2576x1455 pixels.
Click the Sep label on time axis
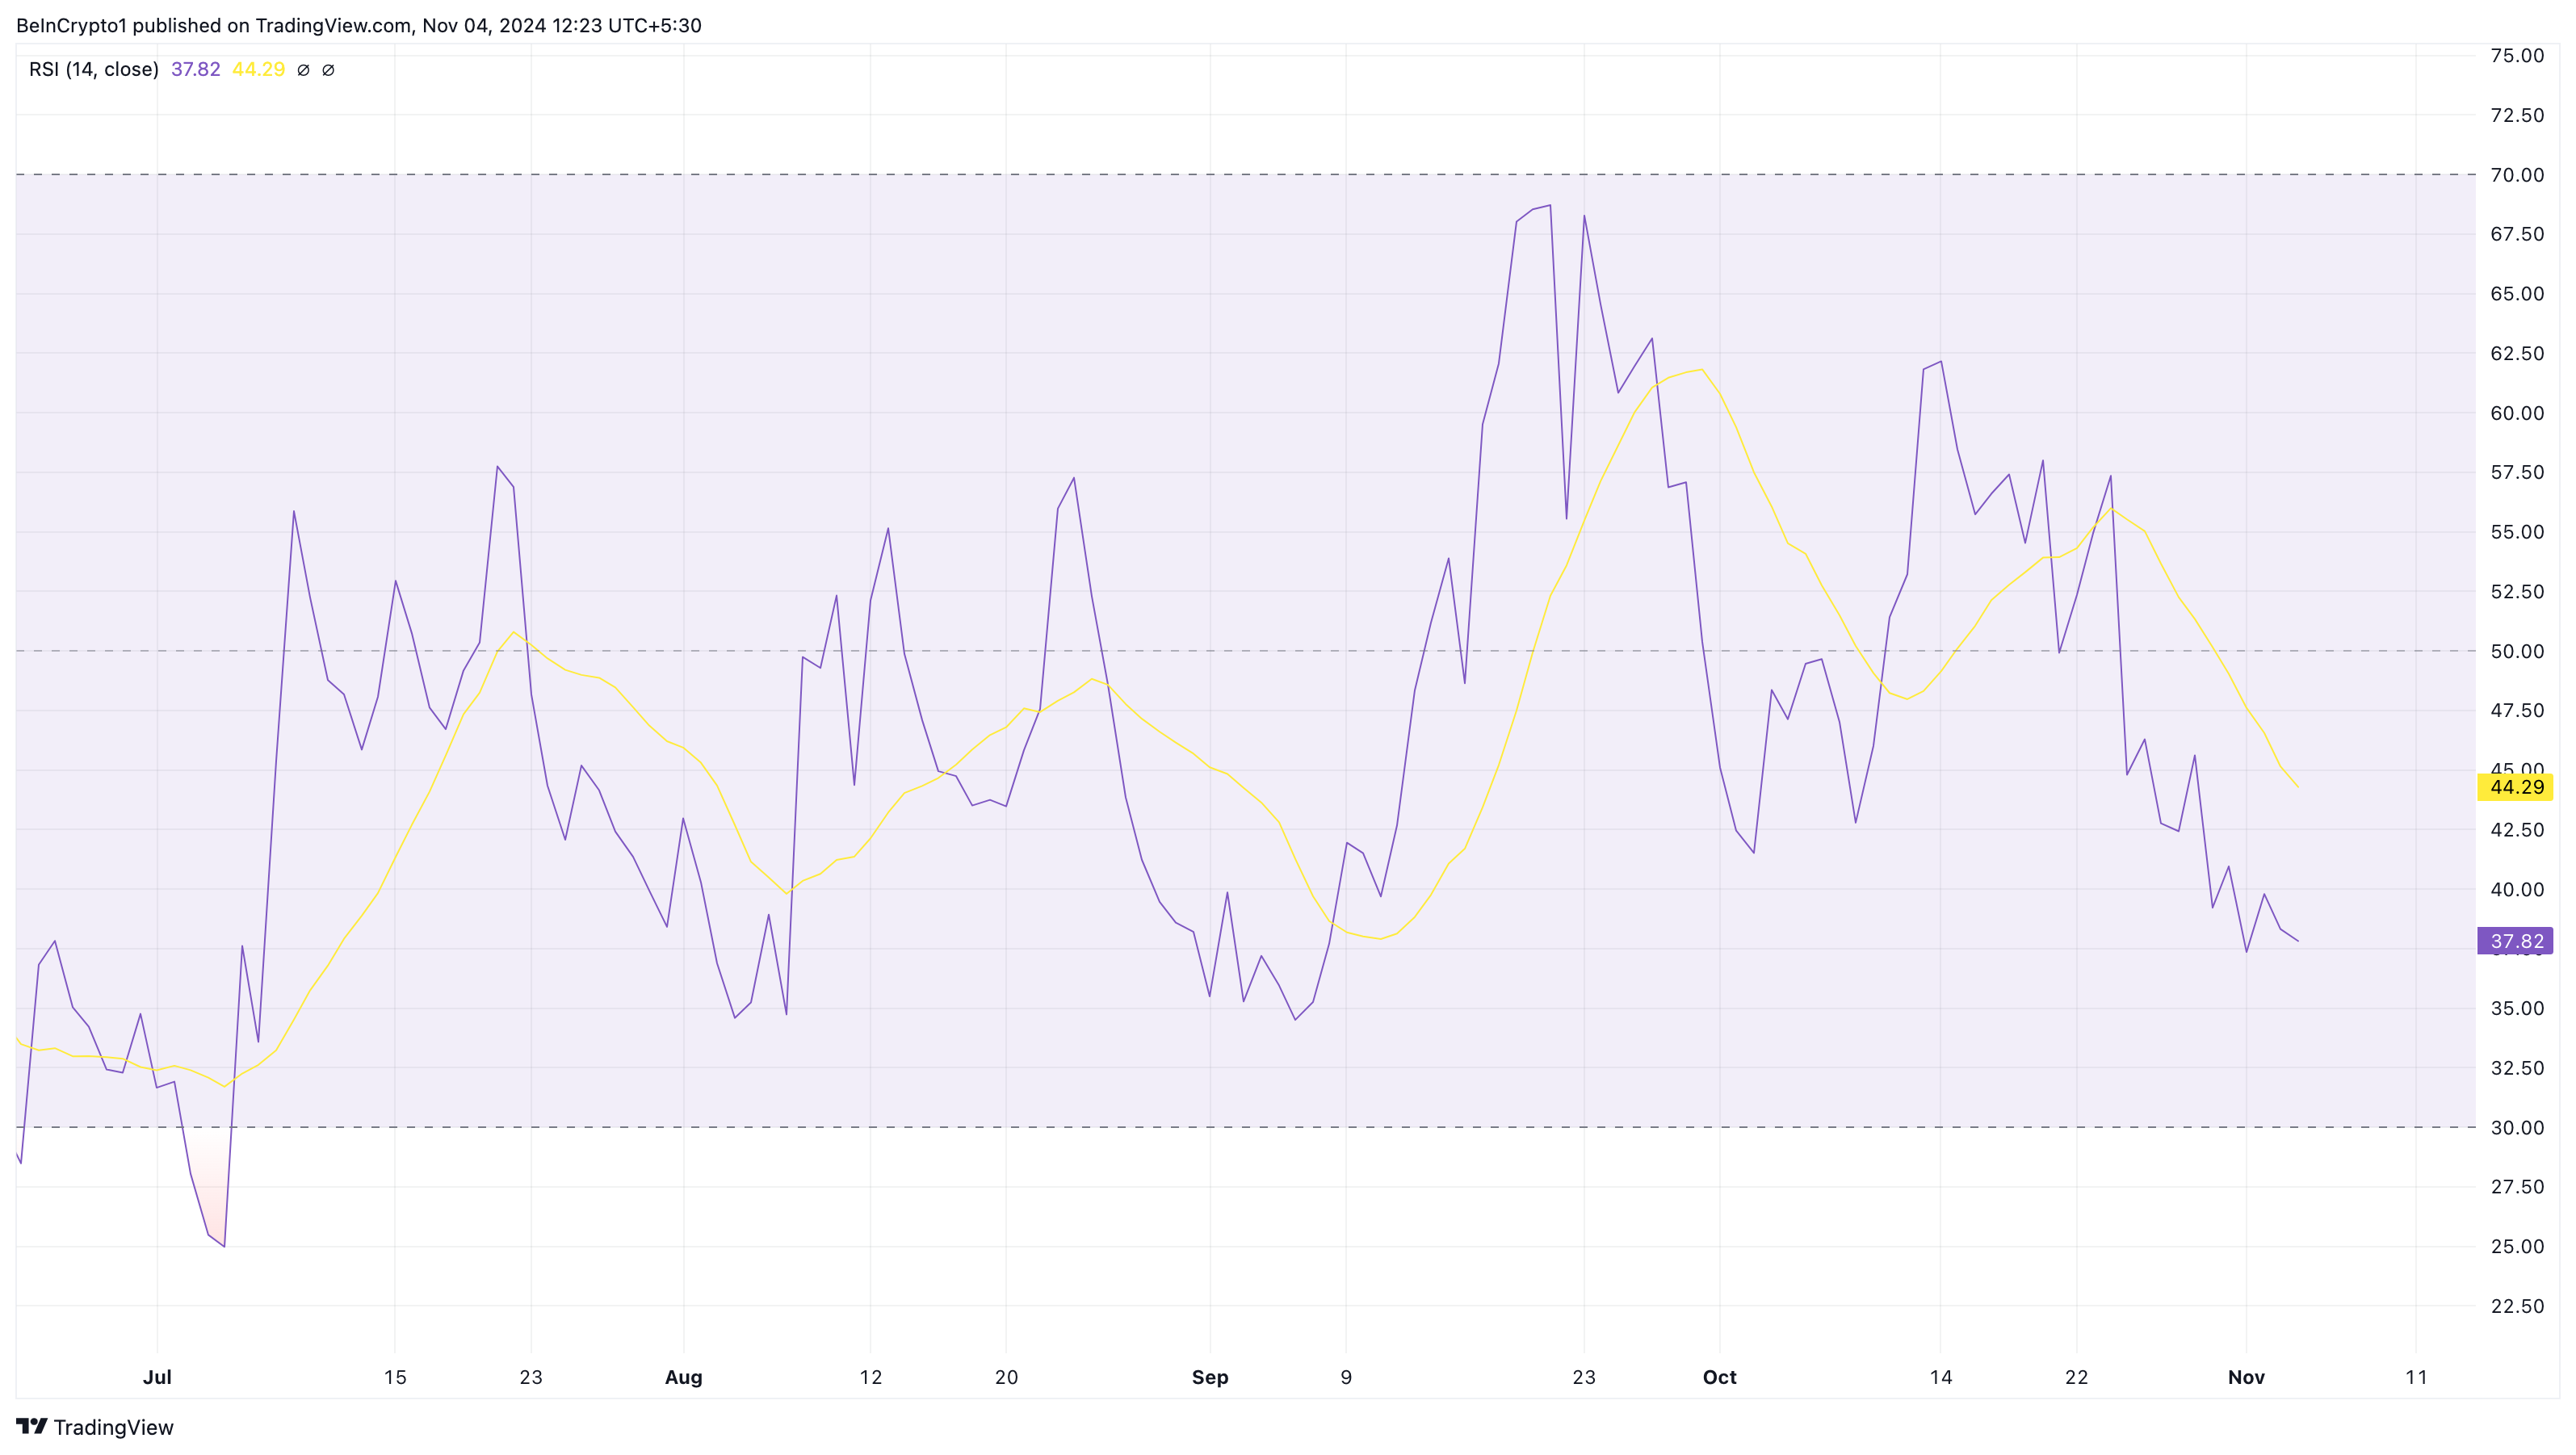(x=1210, y=1377)
